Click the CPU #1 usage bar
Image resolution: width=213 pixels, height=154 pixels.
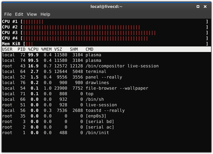click(x=114, y=22)
